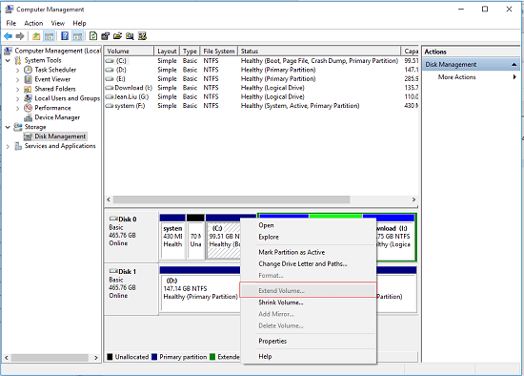Sort by the Volume column header
The height and width of the screenshot is (376, 524).
pos(129,51)
